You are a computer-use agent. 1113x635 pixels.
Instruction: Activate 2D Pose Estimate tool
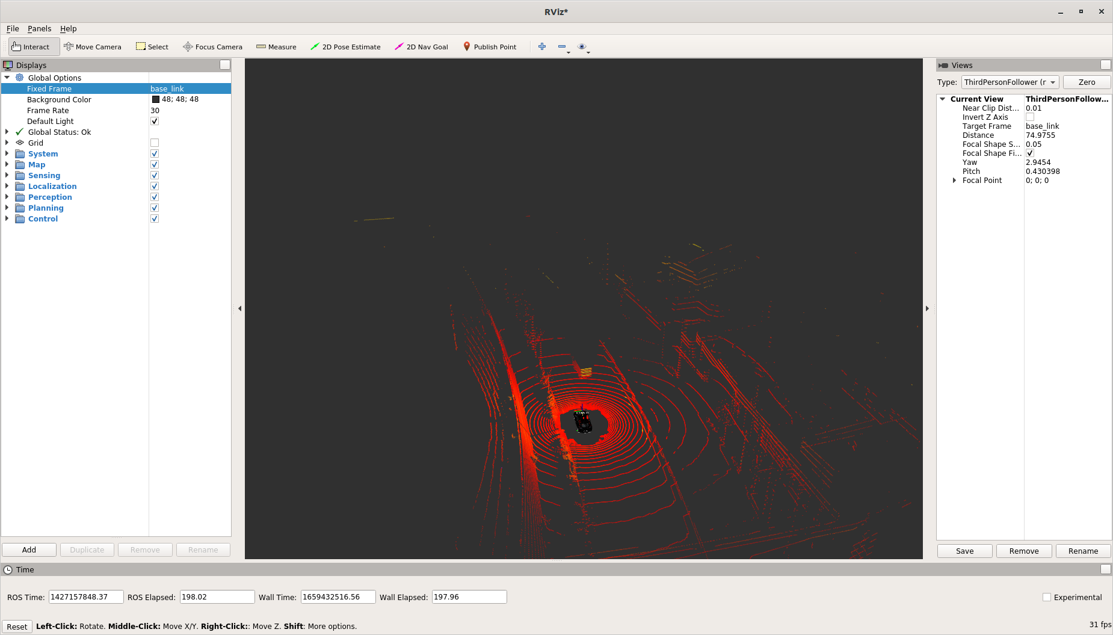(345, 47)
